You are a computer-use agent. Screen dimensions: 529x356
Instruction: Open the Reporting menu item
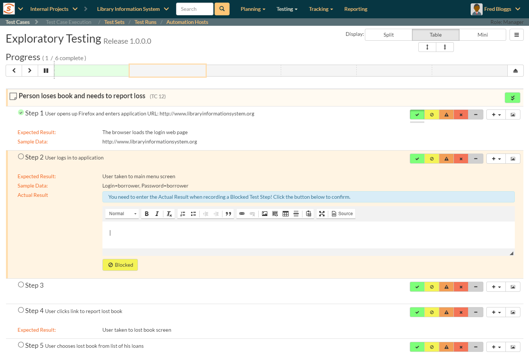(x=356, y=9)
